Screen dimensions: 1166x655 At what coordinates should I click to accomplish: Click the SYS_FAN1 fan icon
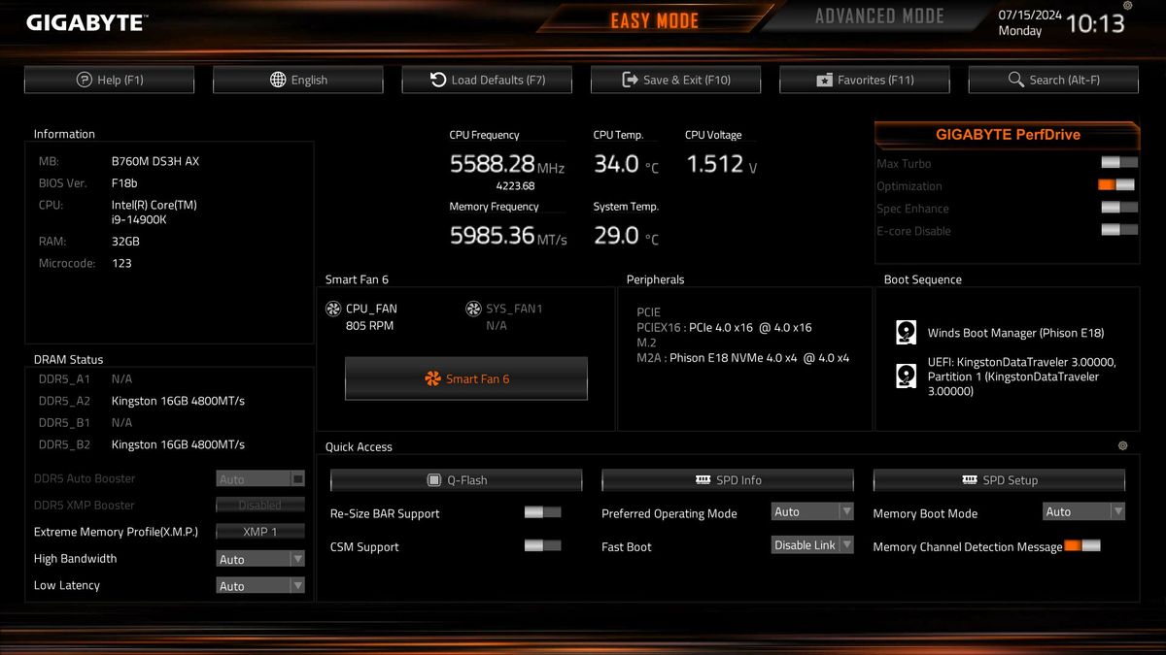click(x=473, y=309)
